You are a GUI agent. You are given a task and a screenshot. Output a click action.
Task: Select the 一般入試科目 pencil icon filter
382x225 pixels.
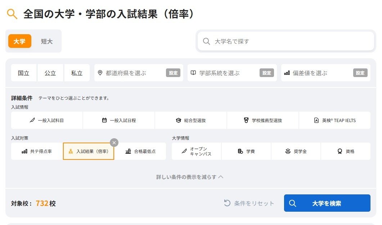coord(46,120)
